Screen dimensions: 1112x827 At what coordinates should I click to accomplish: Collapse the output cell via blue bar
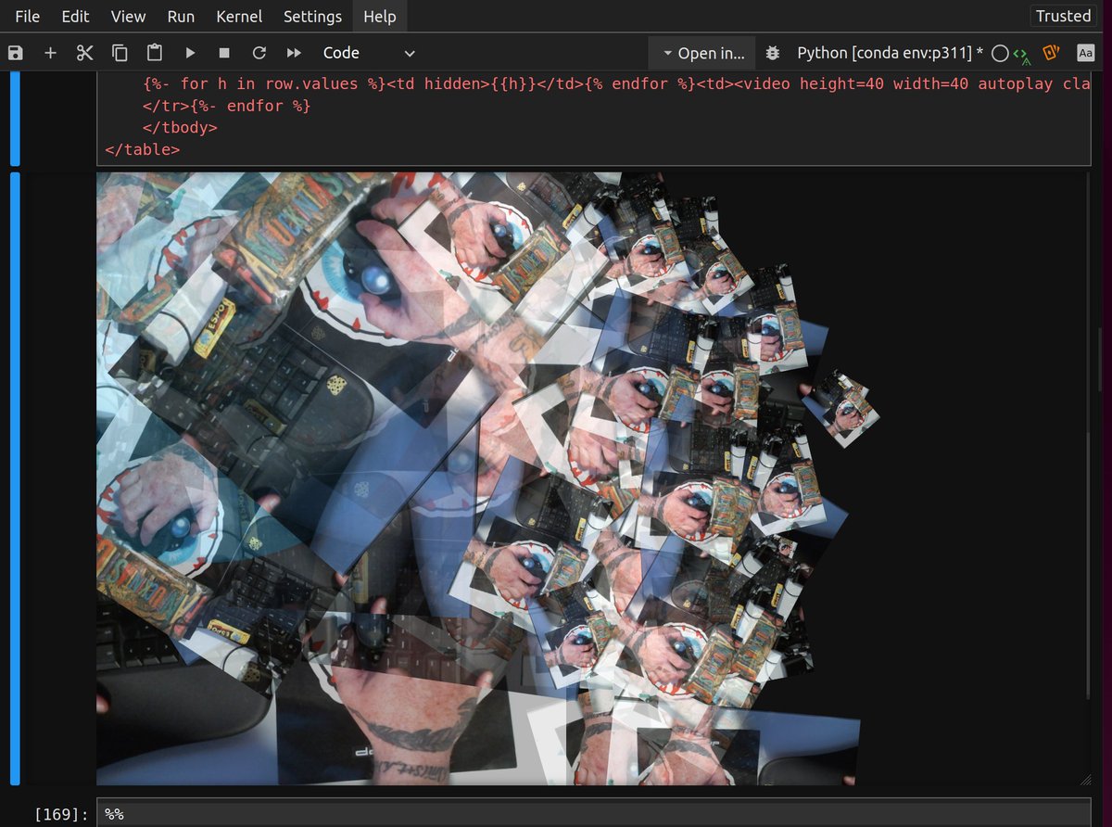pyautogui.click(x=15, y=478)
